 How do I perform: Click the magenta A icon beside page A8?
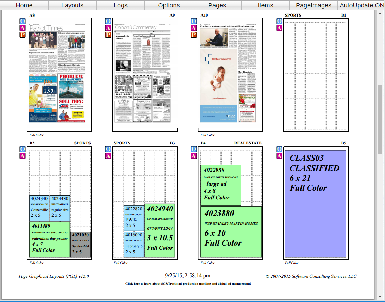[23, 28]
